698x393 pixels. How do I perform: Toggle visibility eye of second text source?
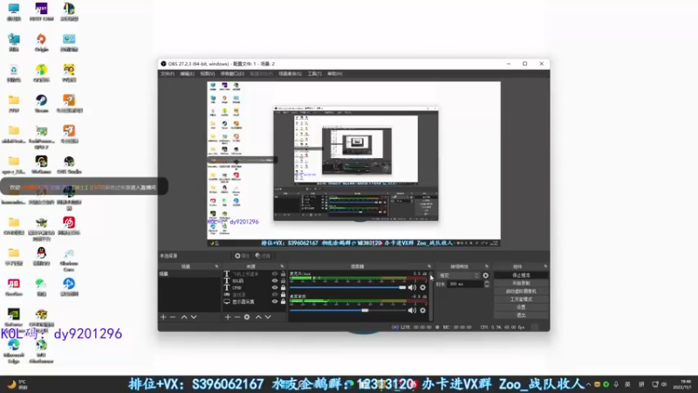click(275, 280)
